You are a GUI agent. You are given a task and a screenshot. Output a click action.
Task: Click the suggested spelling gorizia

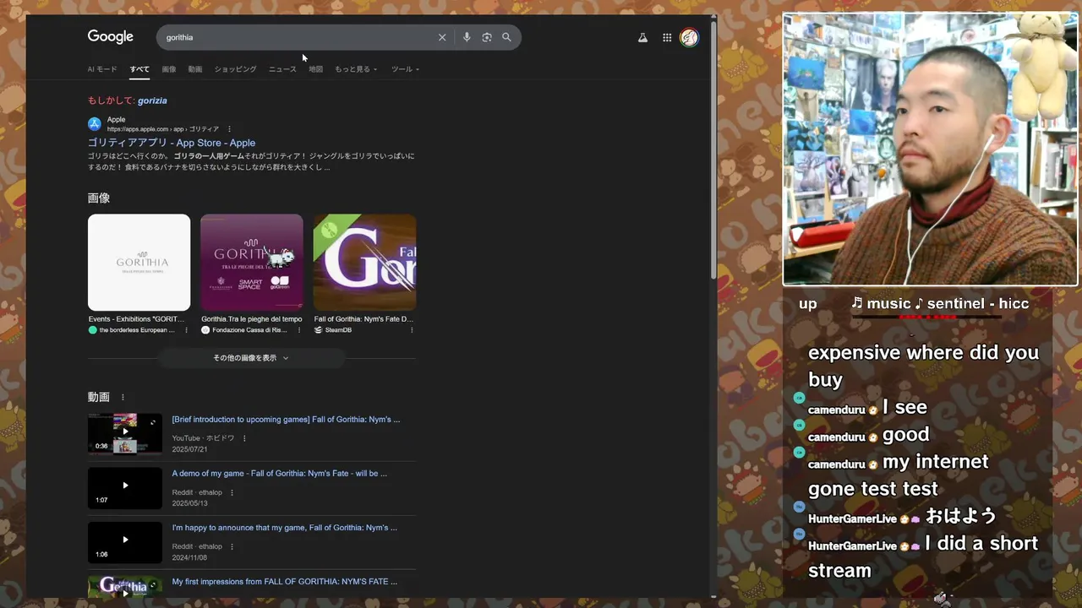[x=152, y=100]
